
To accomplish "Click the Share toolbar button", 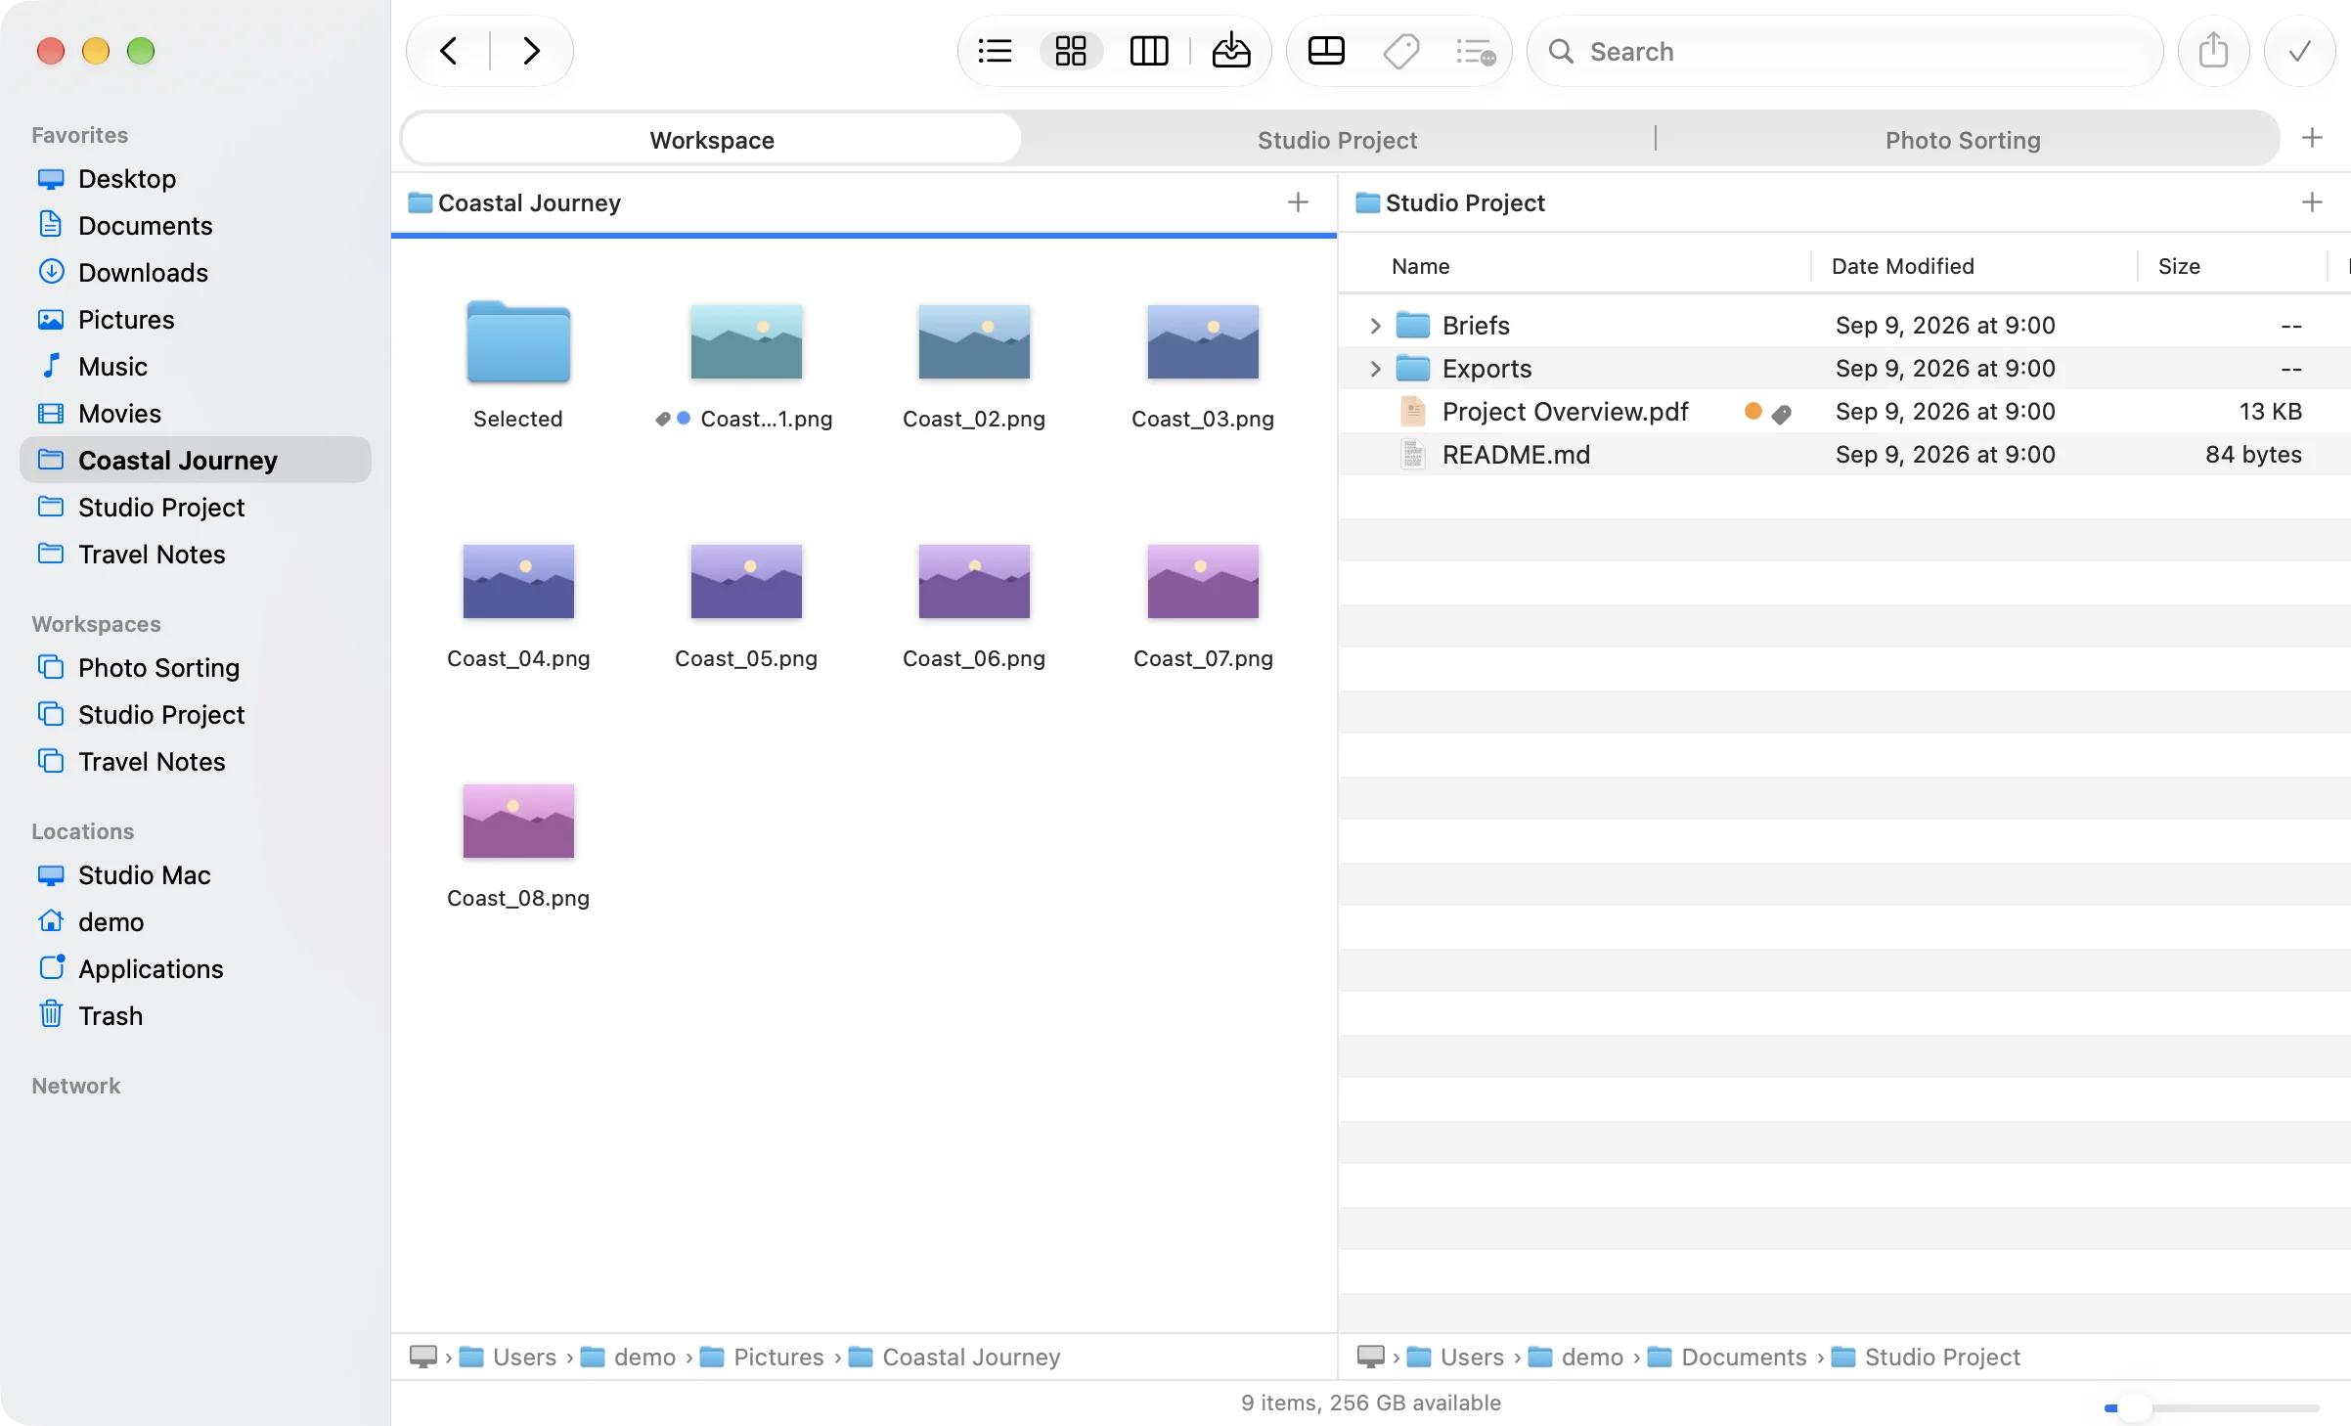I will [x=2213, y=51].
